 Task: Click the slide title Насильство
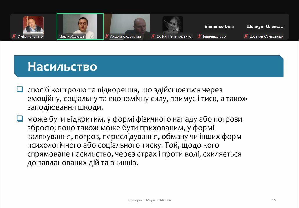(x=62, y=67)
